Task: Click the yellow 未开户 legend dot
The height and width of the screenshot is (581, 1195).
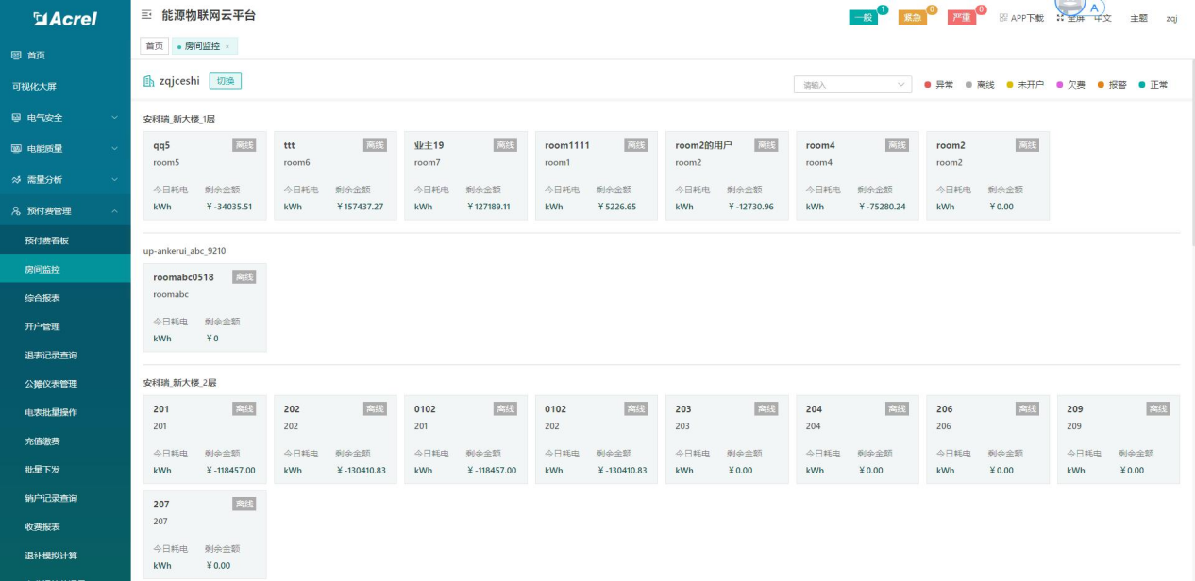Action: tap(1010, 85)
